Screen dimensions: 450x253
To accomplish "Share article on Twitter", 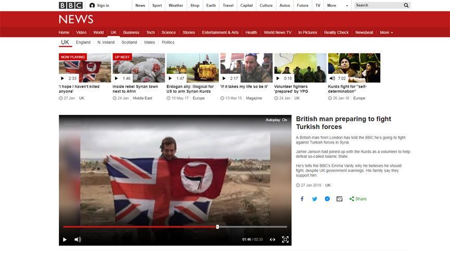I will point(315,199).
